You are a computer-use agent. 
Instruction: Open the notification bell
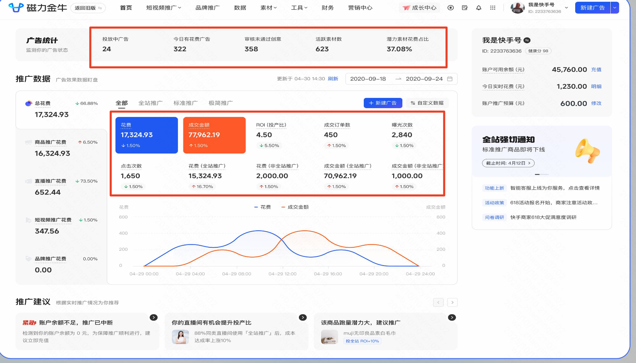(479, 8)
